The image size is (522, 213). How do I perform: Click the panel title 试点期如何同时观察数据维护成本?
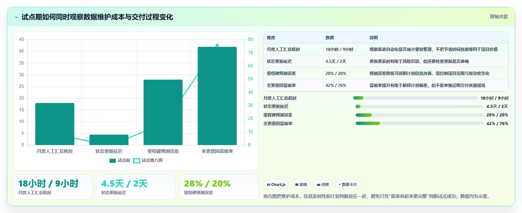click(97, 17)
